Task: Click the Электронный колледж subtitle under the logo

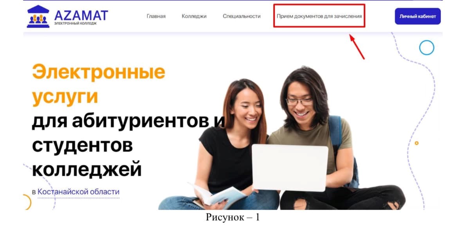Action: 76,23
